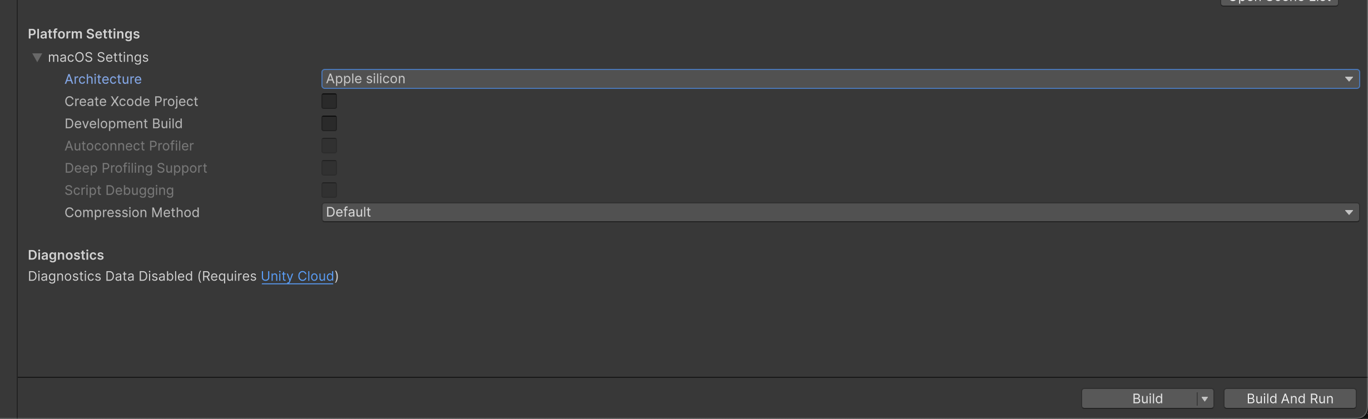The image size is (1368, 419).
Task: Click the Architecture label
Action: pos(103,79)
